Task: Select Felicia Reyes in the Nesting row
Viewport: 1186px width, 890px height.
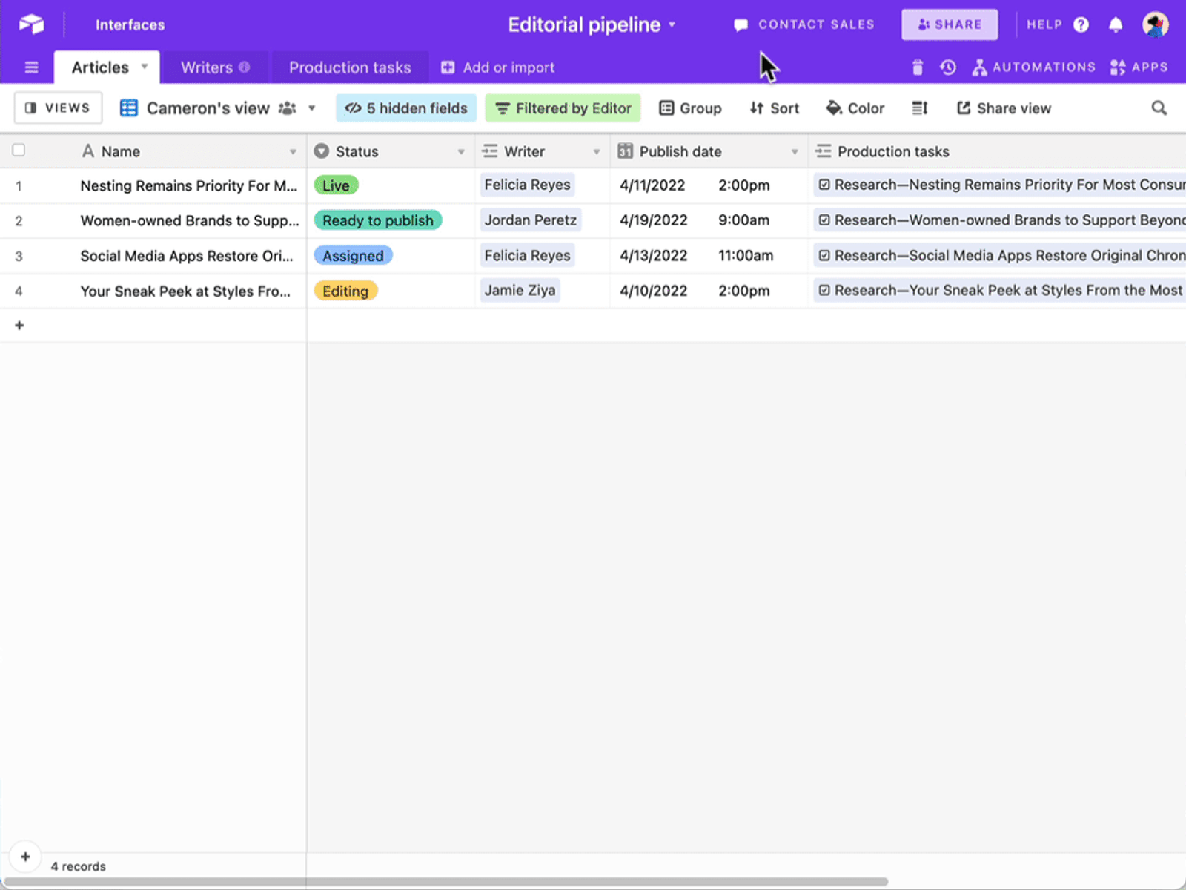Action: 527,185
